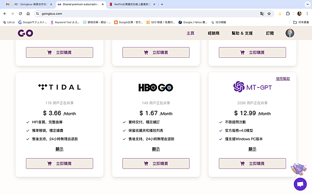The height and width of the screenshot is (195, 312).
Task: Open the discount gift box icon
Action: pos(298,169)
